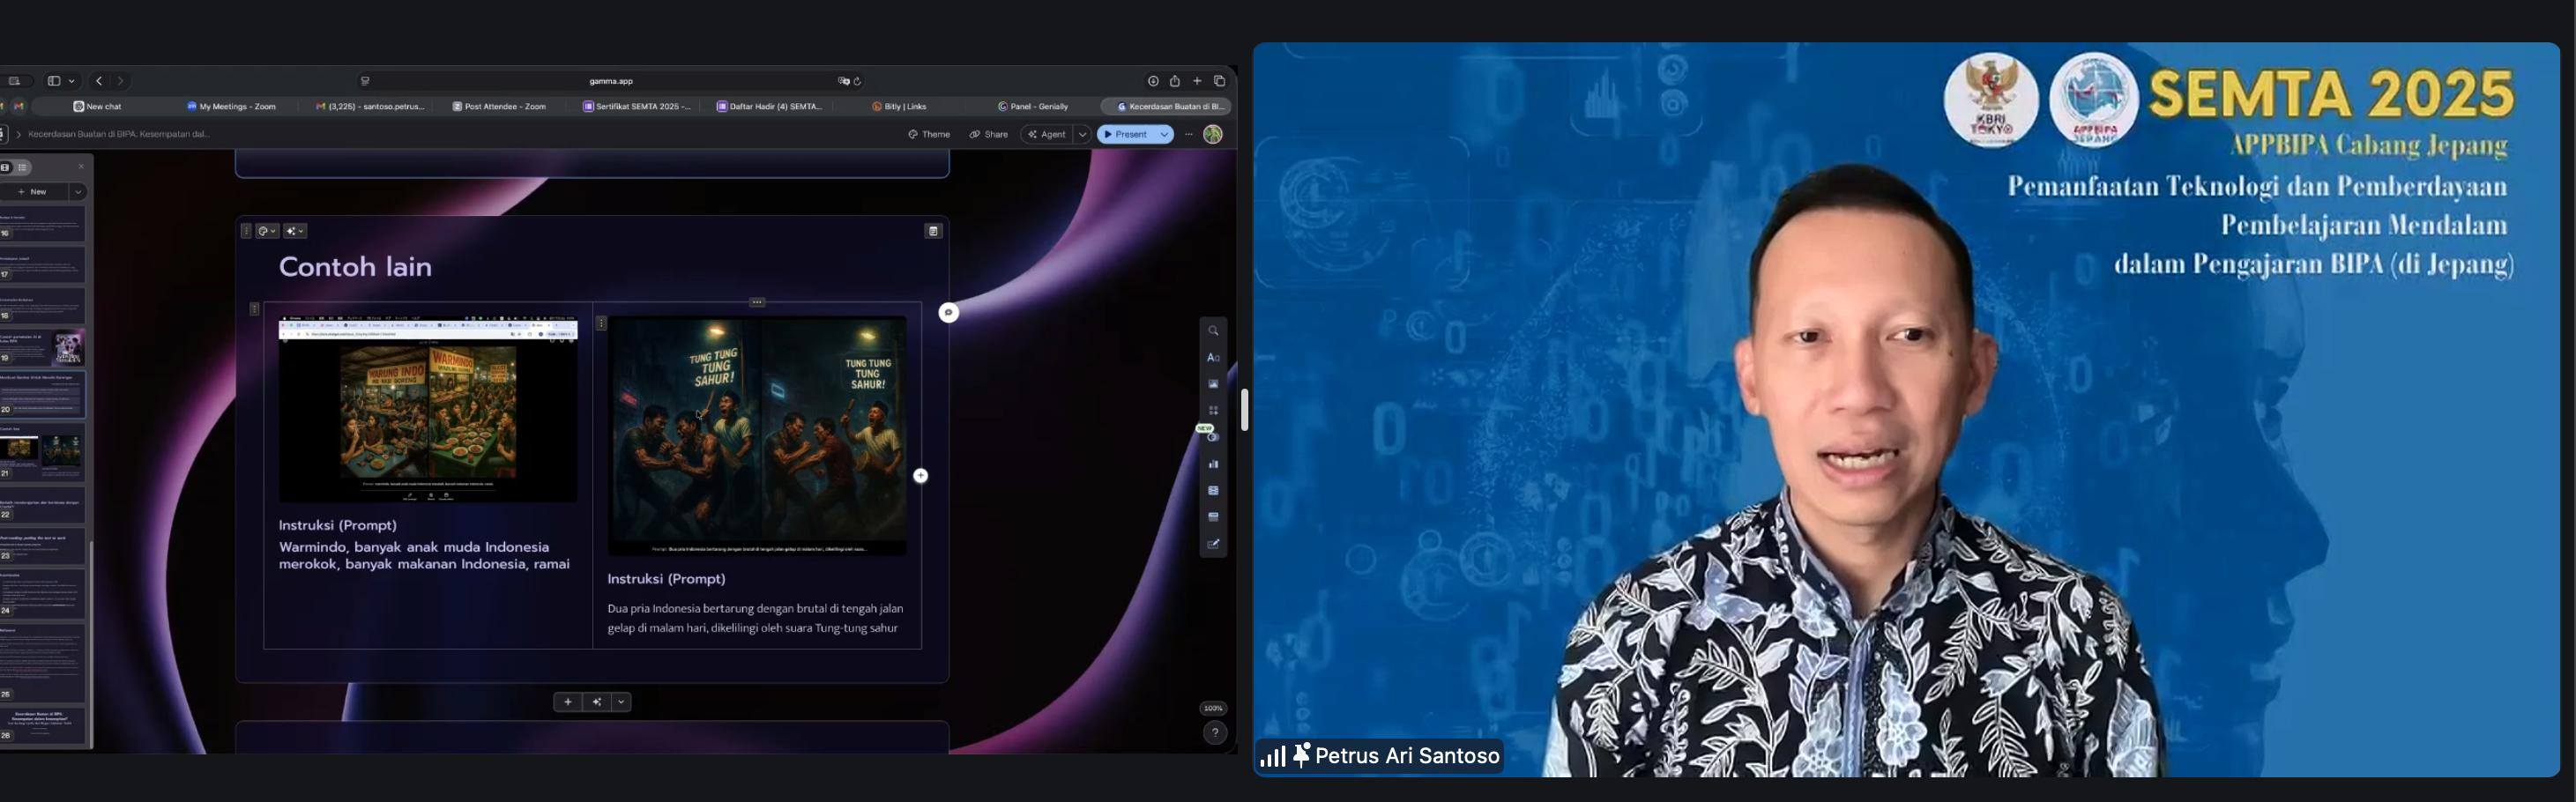The image size is (2576, 802).
Task: Click the AI edit sparkle button below card
Action: tap(597, 702)
